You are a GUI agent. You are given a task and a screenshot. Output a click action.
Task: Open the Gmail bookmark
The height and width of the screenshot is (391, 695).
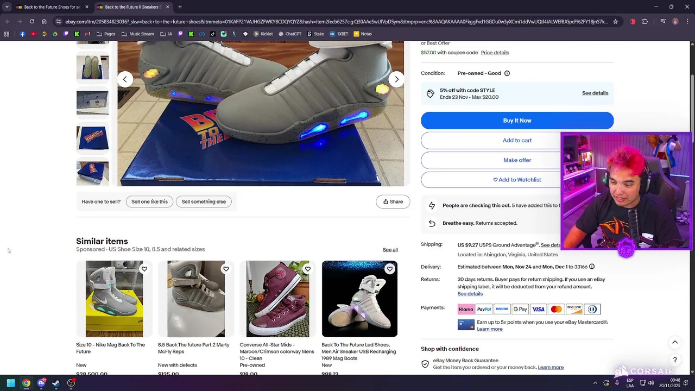(x=87, y=34)
